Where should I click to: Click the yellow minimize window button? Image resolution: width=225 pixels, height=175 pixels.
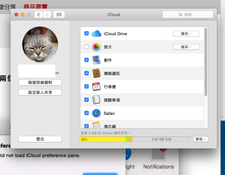(x=22, y=14)
